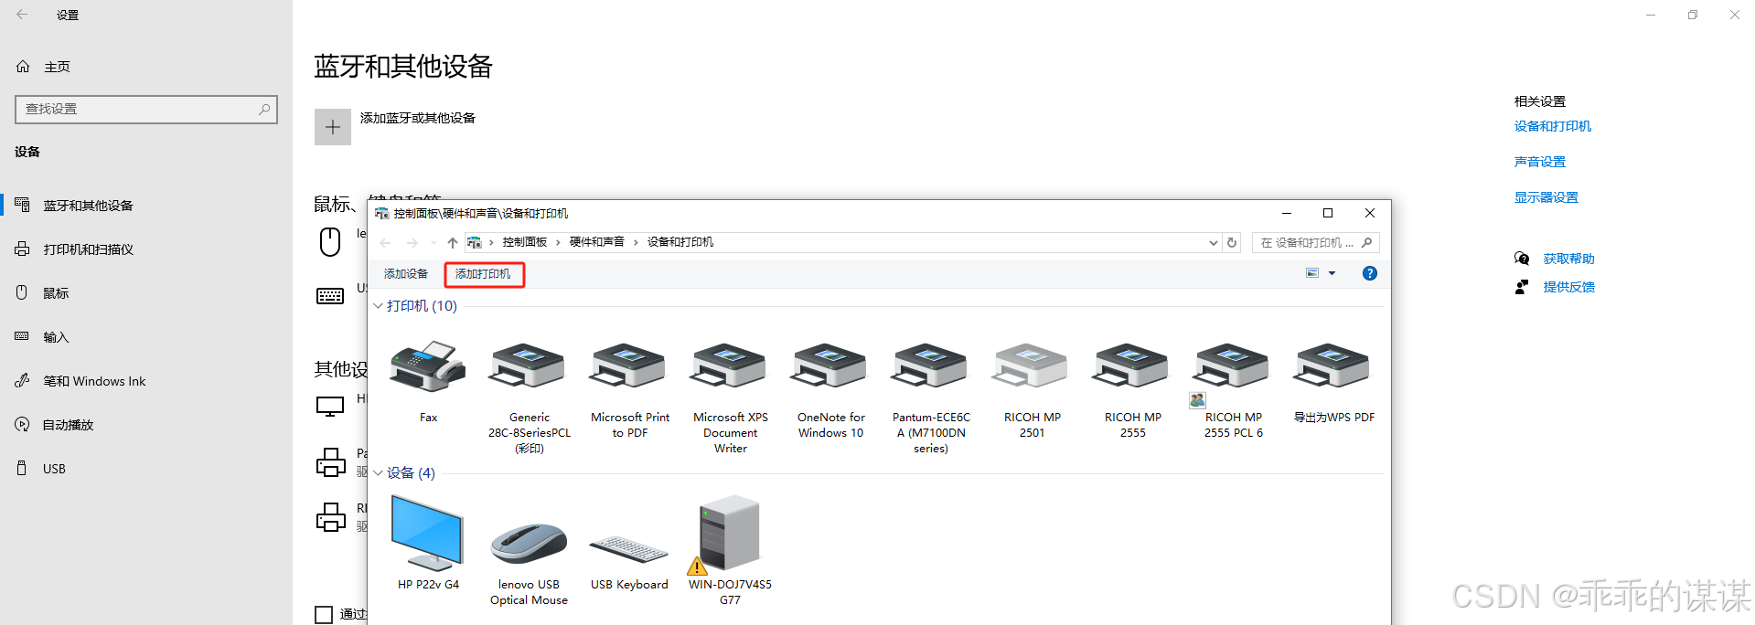Open the 显示器设置 link
Screen dimensions: 1755x625
[1546, 197]
